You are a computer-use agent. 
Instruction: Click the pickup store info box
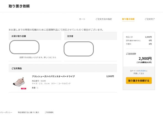coord(24,47)
